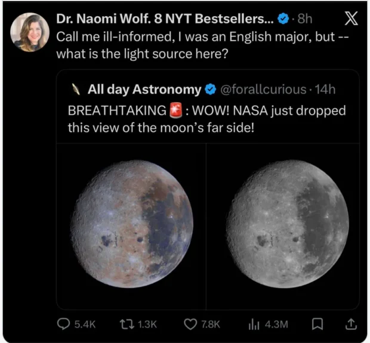Click the repost arrows icon
370x343 pixels.
(x=127, y=324)
